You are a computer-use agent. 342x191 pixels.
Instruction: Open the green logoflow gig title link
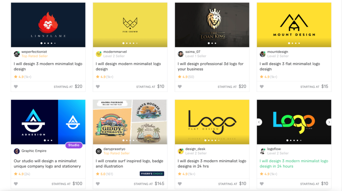[294, 164]
